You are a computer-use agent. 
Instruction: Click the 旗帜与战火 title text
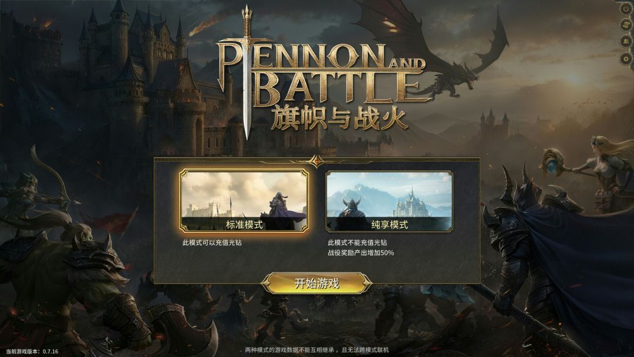pyautogui.click(x=339, y=118)
